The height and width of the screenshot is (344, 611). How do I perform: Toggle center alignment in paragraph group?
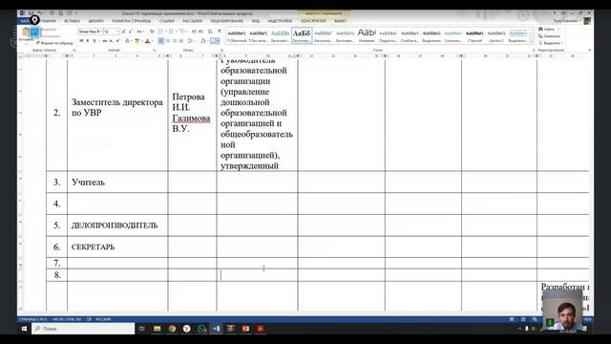coord(168,41)
